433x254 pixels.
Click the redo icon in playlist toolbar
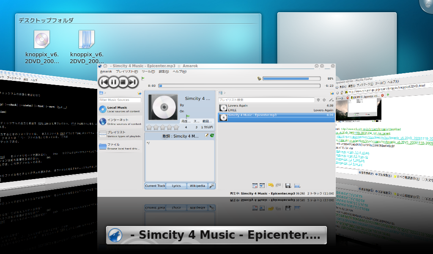[x=278, y=185]
